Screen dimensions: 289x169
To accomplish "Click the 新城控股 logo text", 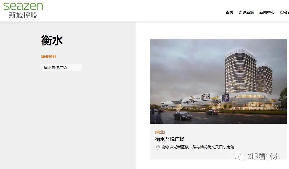I will [23, 15].
